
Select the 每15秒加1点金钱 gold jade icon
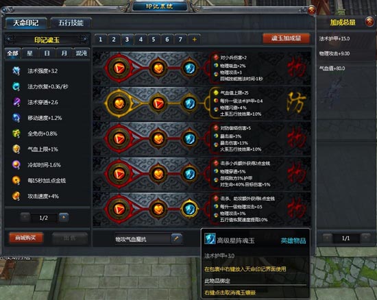click(16, 180)
